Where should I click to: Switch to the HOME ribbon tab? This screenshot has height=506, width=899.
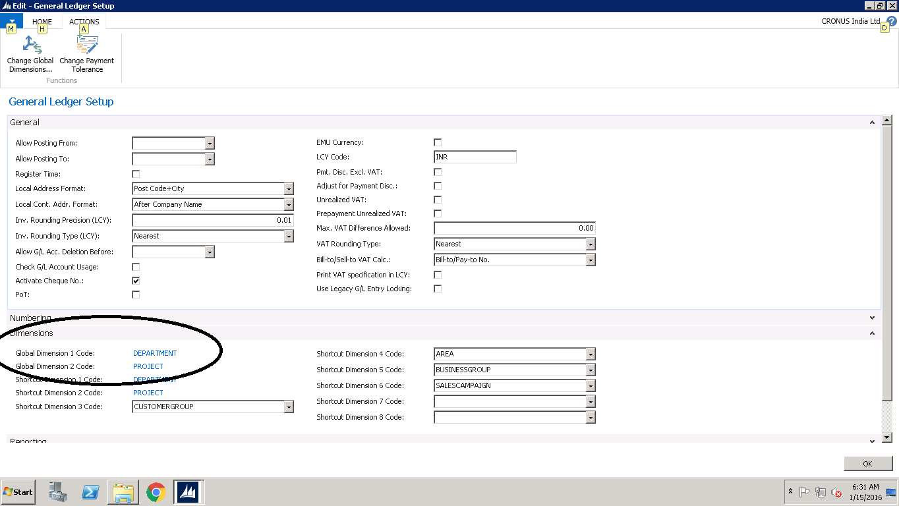pos(42,21)
